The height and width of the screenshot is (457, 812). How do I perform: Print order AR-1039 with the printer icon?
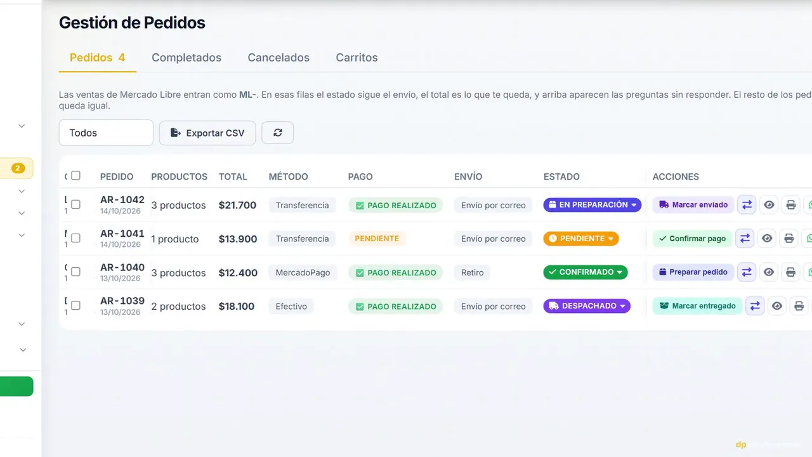799,306
